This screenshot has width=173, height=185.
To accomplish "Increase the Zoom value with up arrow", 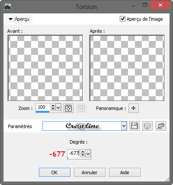I will (53, 106).
